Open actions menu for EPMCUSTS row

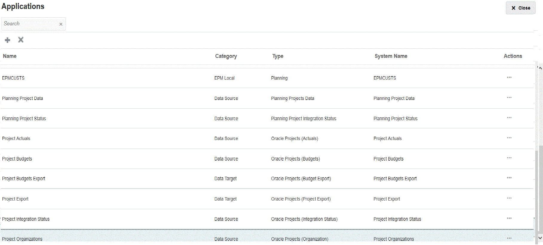point(509,78)
